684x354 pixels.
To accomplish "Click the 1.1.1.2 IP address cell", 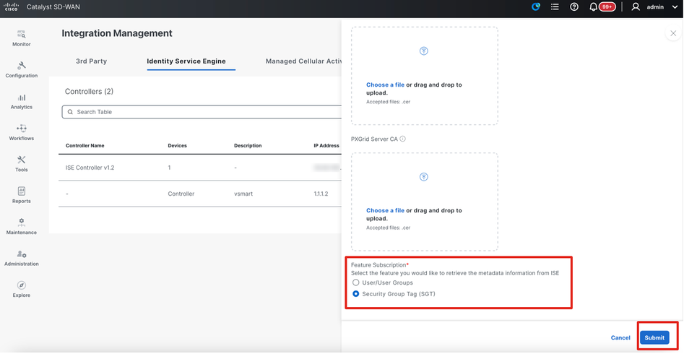I will 321,194.
